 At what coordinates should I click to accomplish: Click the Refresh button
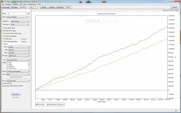pos(175,7)
